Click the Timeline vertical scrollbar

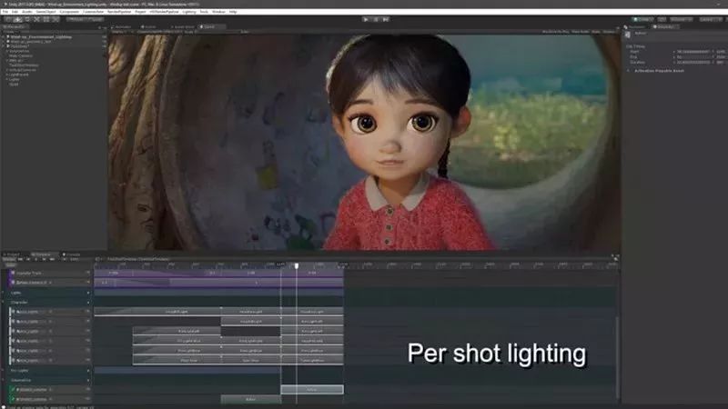(x=617, y=357)
